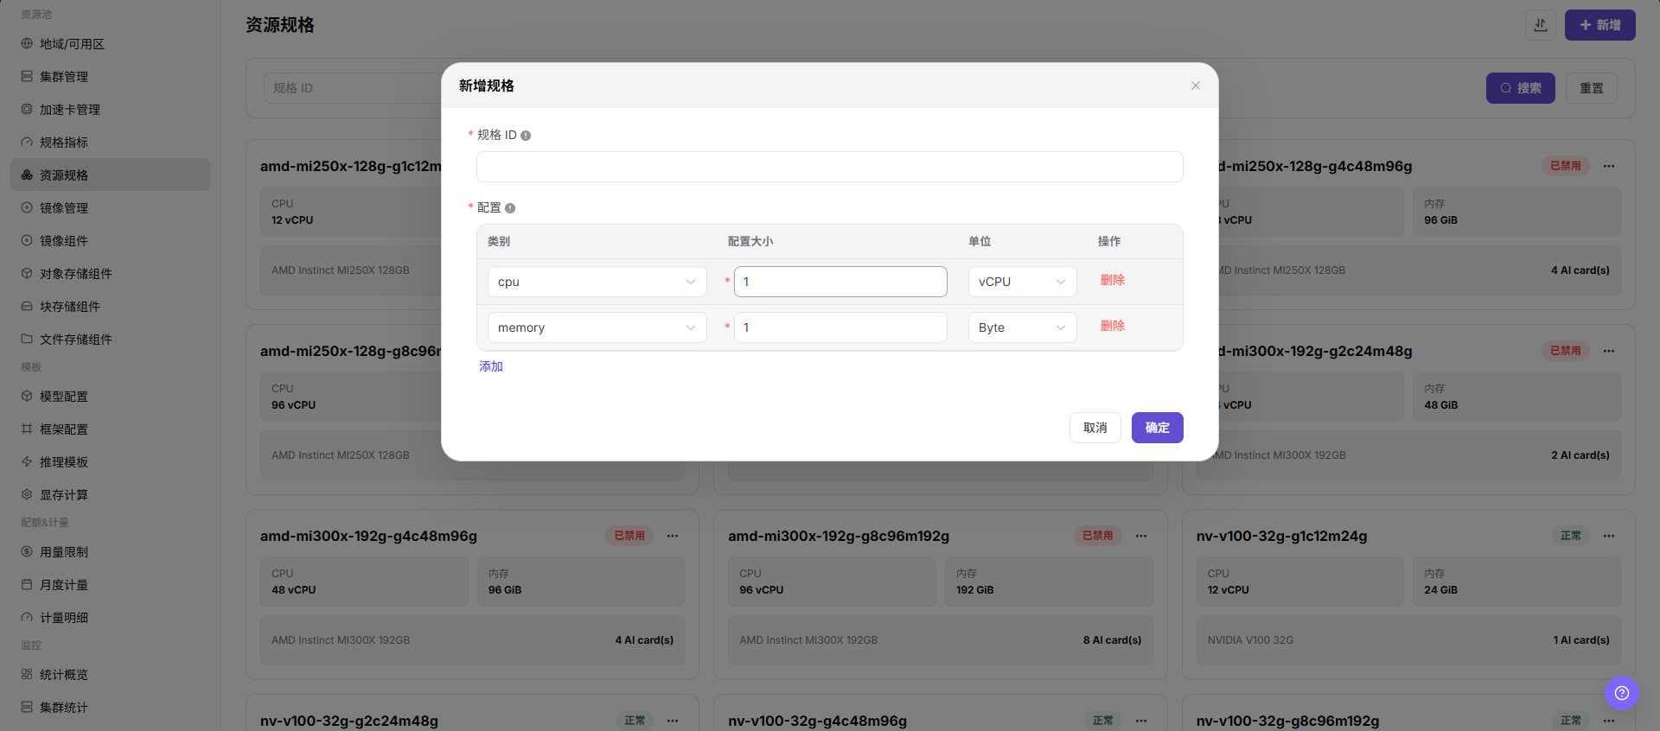Click the 集群管理 sidebar icon
This screenshot has height=731, width=1660.
27,76
